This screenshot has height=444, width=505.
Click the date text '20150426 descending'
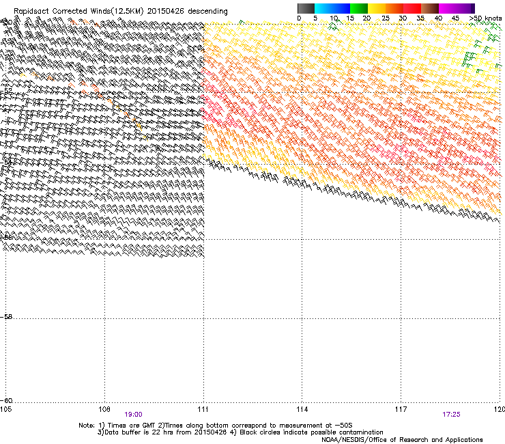point(188,11)
